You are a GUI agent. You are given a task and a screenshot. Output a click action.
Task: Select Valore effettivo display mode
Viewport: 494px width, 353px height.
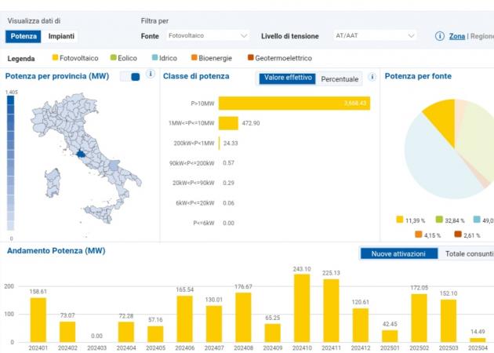288,78
